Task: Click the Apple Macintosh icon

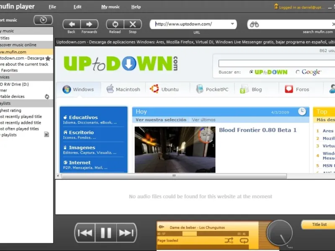Action: tap(110, 89)
